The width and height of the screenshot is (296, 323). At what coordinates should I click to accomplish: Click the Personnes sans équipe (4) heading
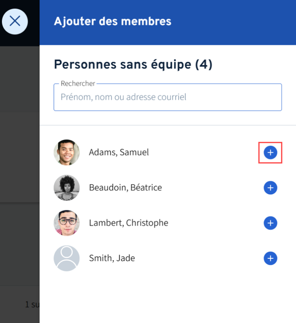133,64
